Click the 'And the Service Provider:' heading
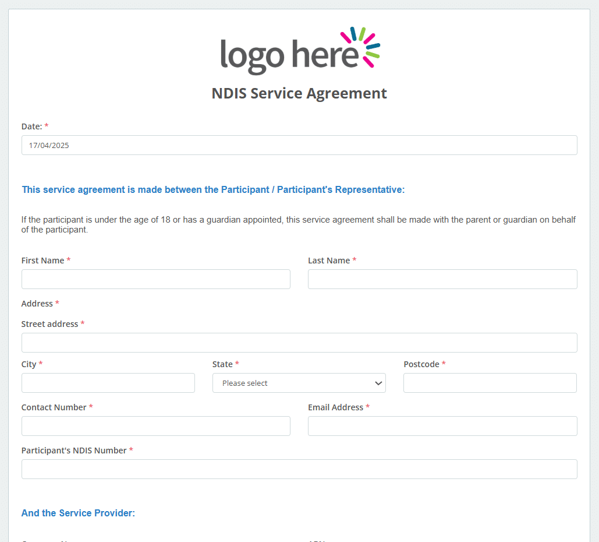The height and width of the screenshot is (542, 599). click(78, 513)
